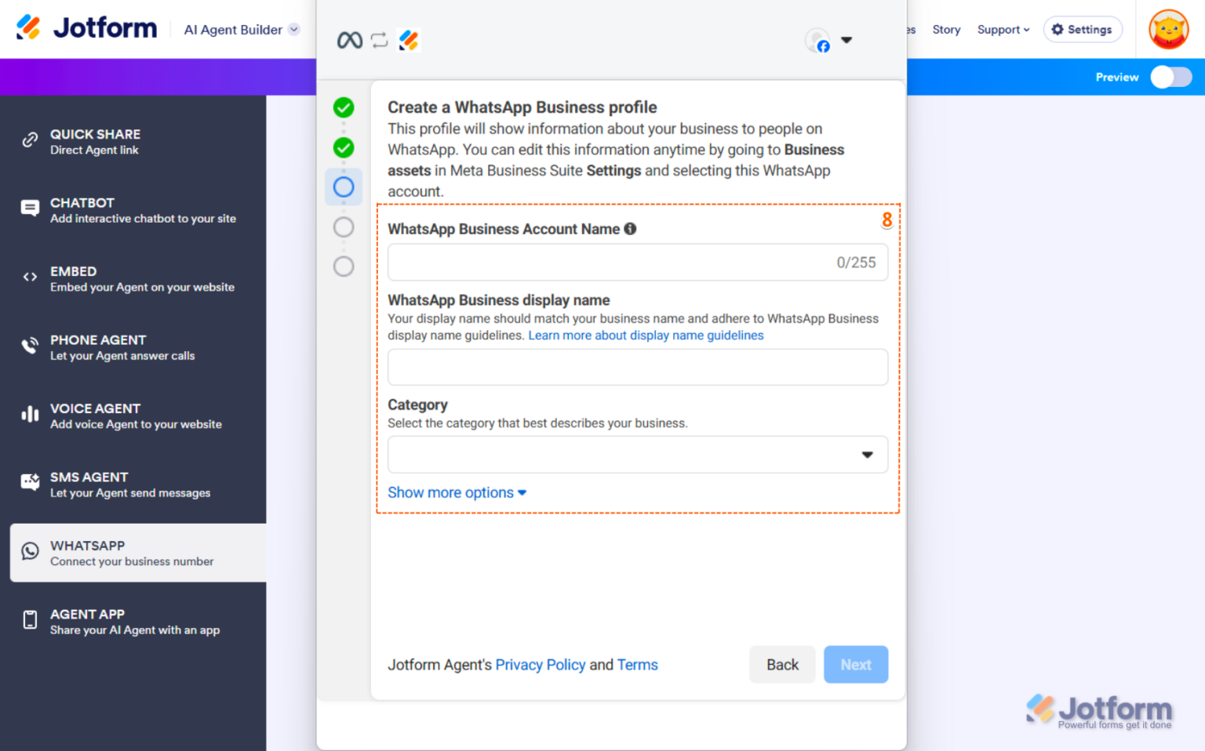Click the info icon beside Account Name
Image resolution: width=1205 pixels, height=751 pixels.
coord(630,229)
